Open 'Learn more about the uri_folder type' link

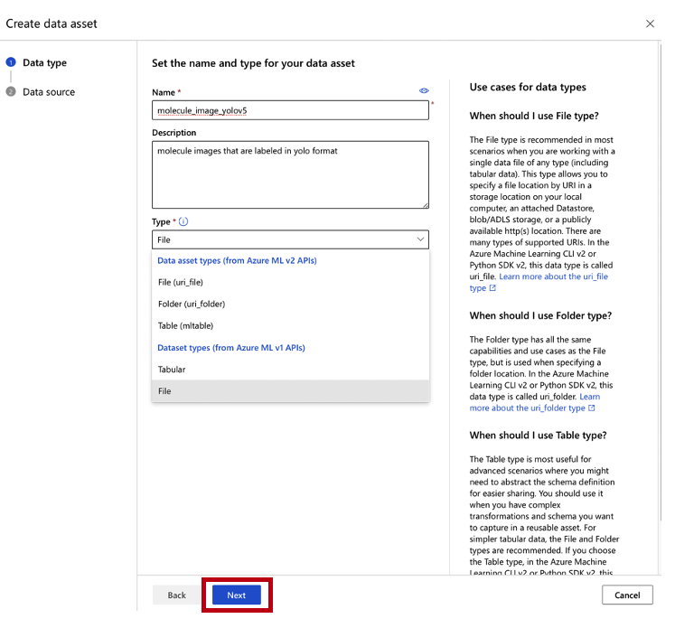(528, 408)
